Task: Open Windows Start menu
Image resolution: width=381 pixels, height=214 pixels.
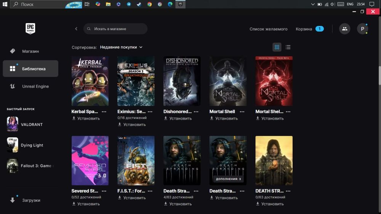Action: tap(5, 4)
